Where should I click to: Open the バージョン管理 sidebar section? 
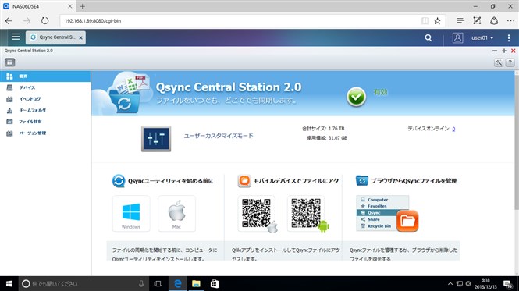(x=45, y=133)
